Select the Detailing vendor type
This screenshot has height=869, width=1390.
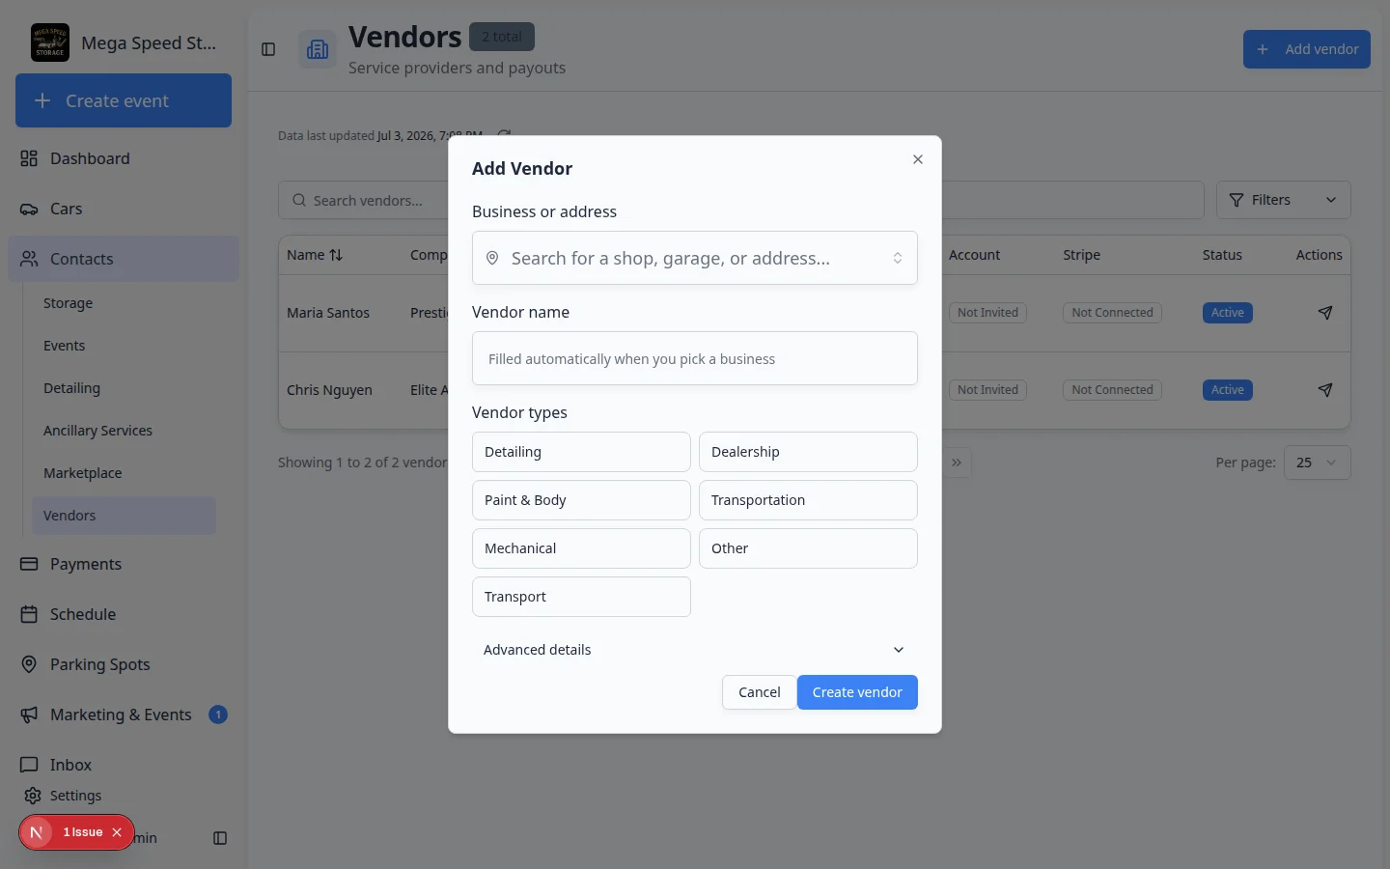[x=581, y=452]
